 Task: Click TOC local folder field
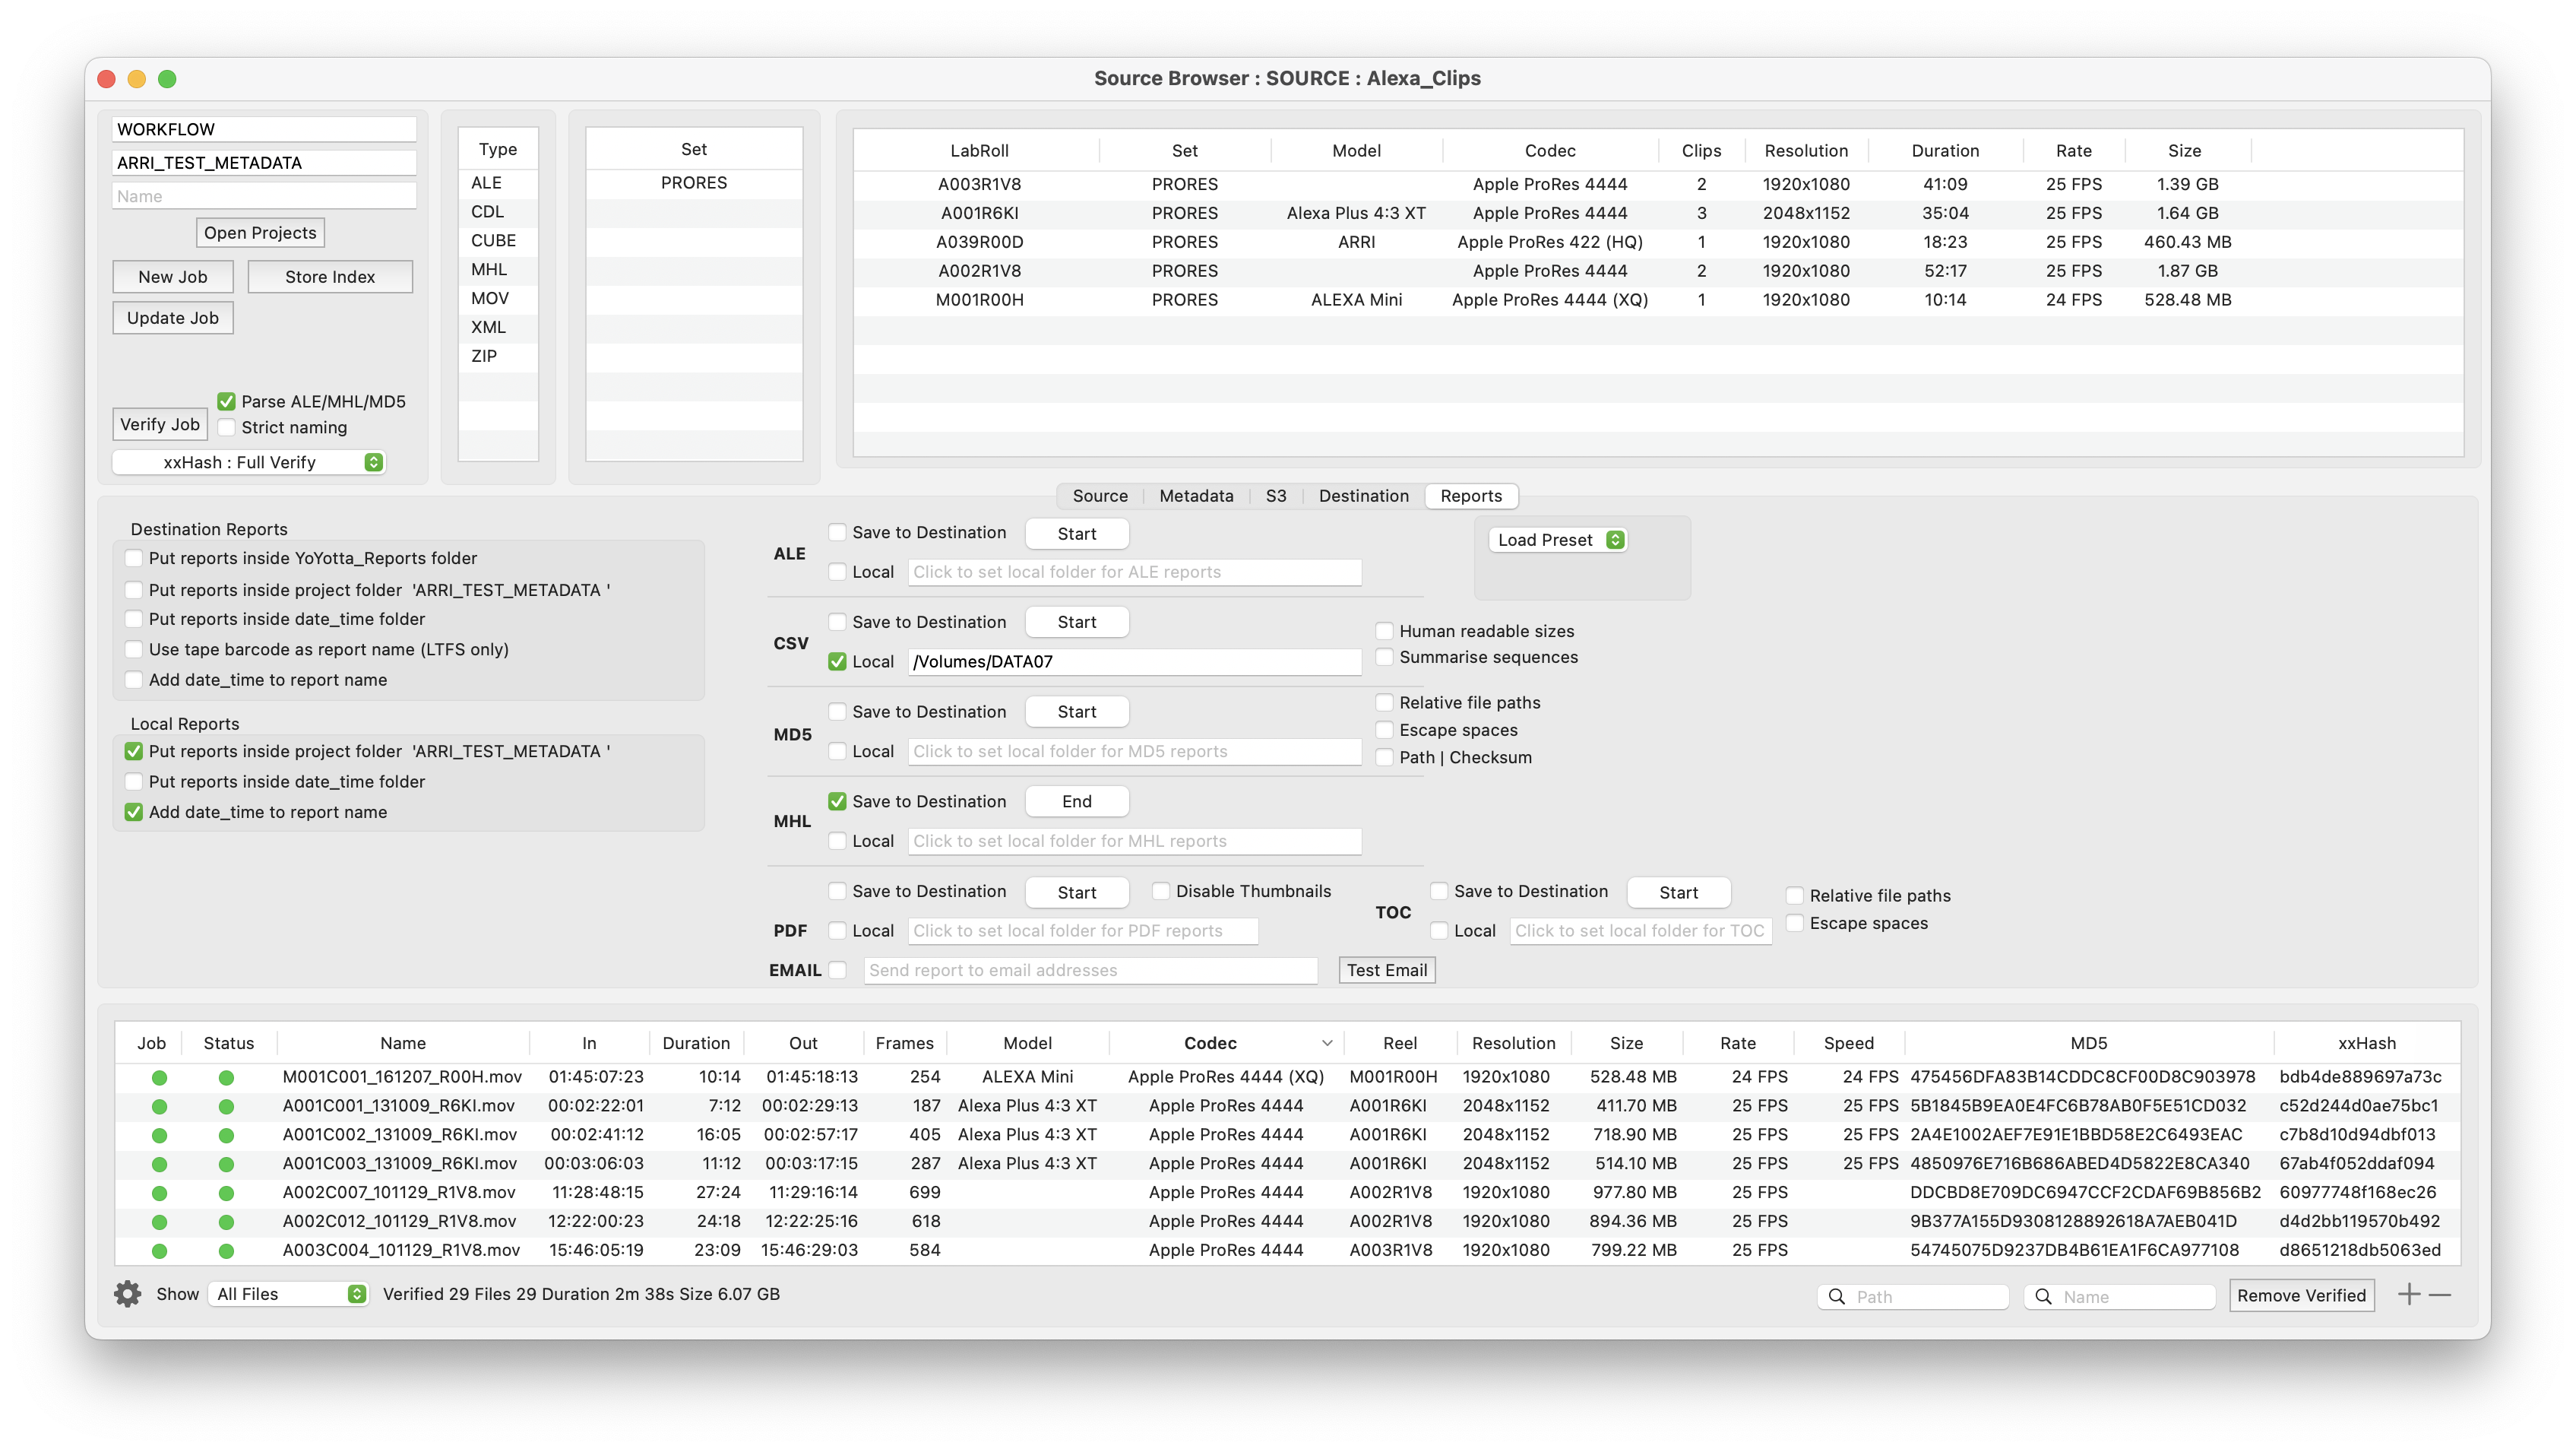click(x=1640, y=930)
